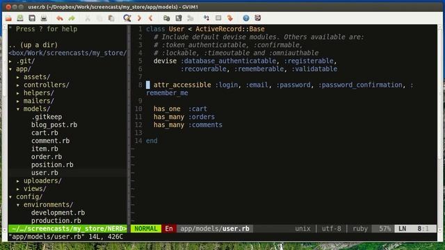Collapse the environments/ folder arrow
Viewport: 445px width, 250px height.
pyautogui.click(x=18, y=205)
